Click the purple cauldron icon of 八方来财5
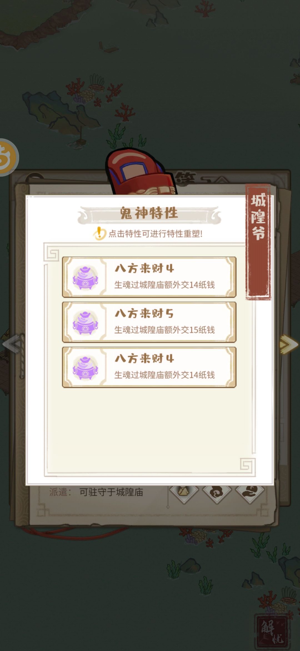The width and height of the screenshot is (300, 651). 85,322
